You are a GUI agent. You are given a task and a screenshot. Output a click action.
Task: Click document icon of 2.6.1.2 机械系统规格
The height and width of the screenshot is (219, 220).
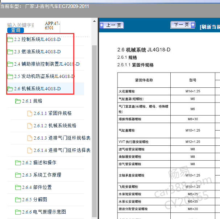pos(30,126)
